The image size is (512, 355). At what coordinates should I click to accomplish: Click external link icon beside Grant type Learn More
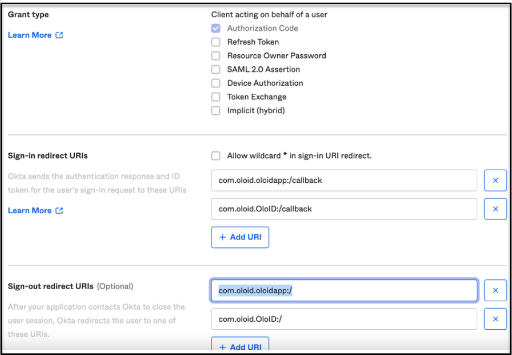[59, 35]
